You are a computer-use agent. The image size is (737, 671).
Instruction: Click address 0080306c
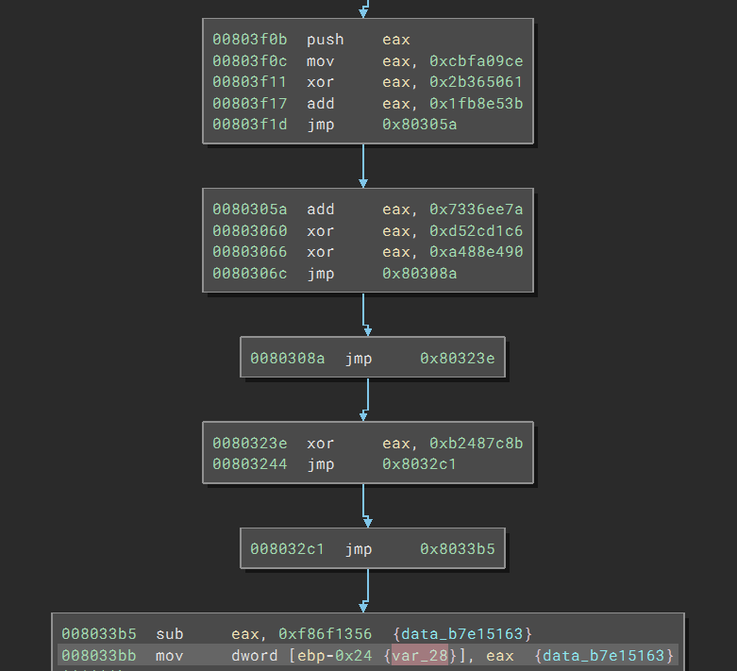pos(249,273)
